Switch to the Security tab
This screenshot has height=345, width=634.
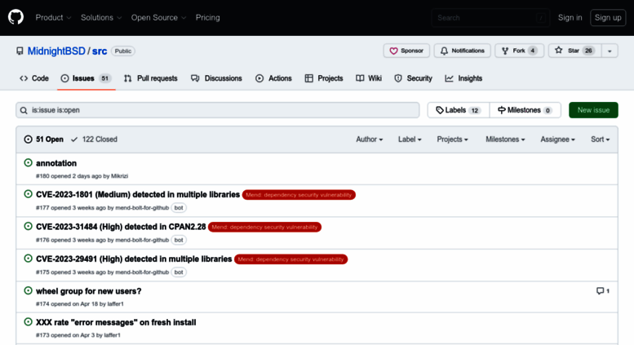coord(413,78)
